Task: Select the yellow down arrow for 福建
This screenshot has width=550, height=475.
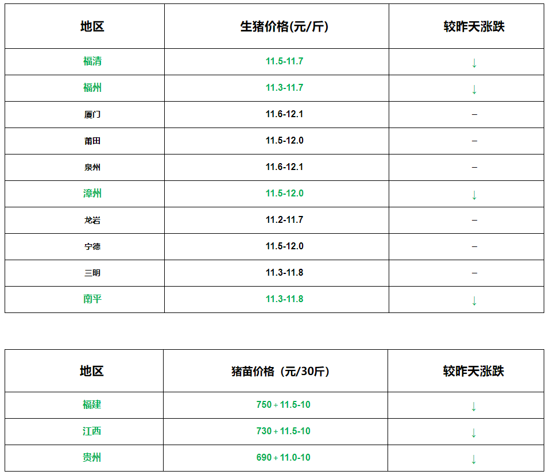Action: [474, 406]
